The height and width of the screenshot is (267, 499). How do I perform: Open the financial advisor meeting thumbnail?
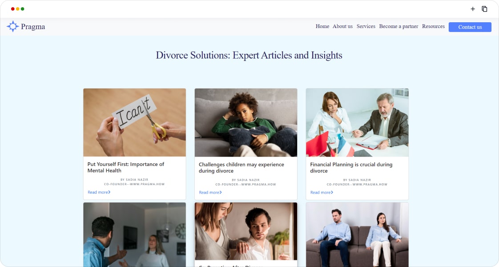pyautogui.click(x=357, y=122)
